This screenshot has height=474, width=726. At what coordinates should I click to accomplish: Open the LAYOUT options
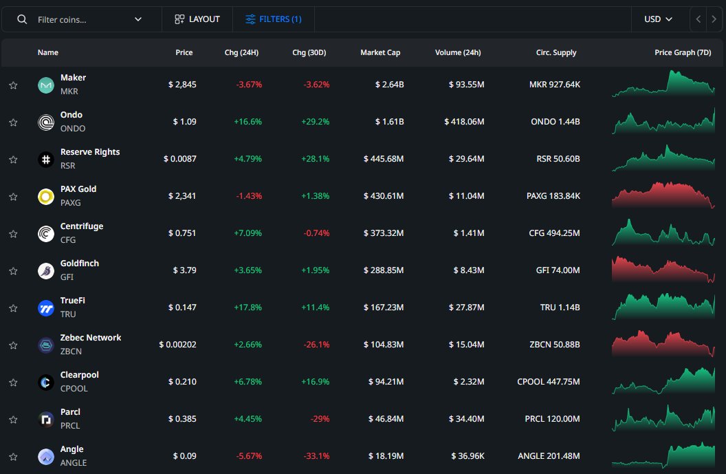(197, 19)
